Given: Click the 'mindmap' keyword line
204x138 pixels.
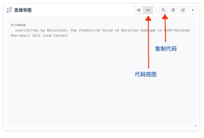Looking at the screenshot, I should 18,25.
